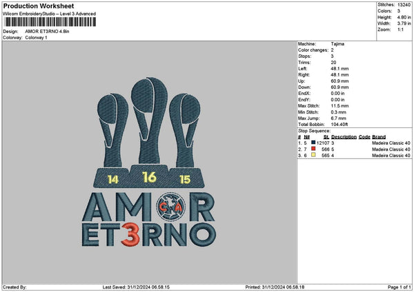Click the Total Bobbin value '104.40ft'
Viewport: 414px width, 292px height.
[339, 125]
